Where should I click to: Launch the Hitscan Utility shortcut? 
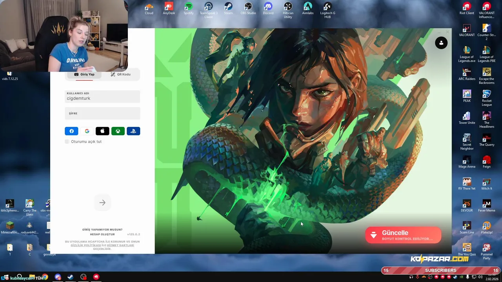[x=288, y=10]
